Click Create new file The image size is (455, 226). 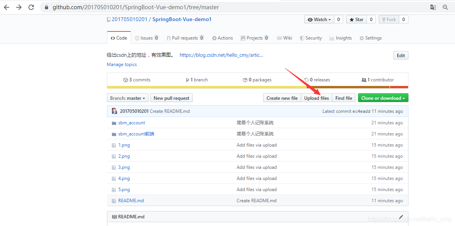point(282,98)
